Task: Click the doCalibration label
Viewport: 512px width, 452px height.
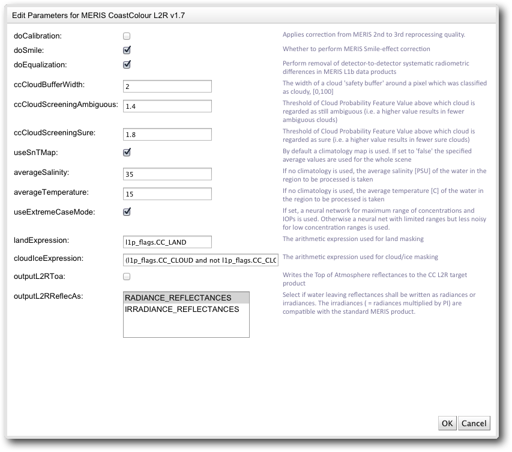Action: 38,36
